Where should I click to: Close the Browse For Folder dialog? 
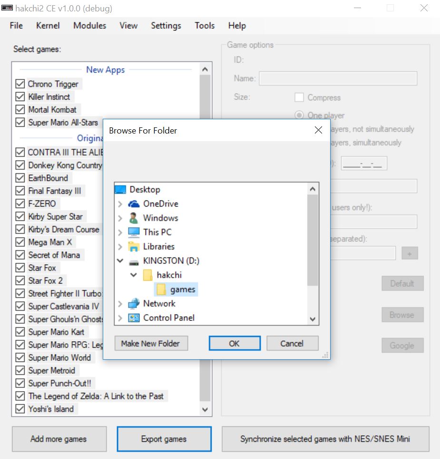click(x=318, y=130)
